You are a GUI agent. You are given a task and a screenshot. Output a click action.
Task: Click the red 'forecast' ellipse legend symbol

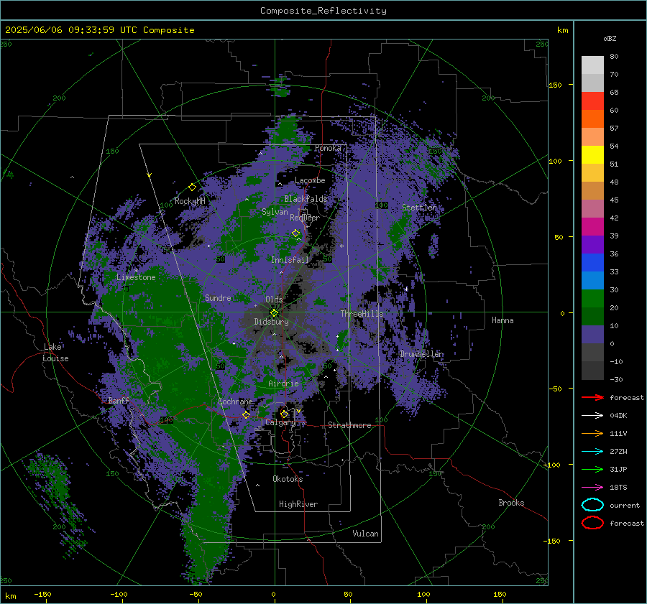coord(592,523)
